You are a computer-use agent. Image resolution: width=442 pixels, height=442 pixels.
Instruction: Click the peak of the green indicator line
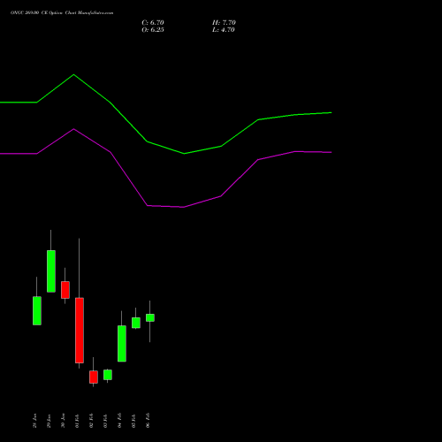[x=73, y=74]
